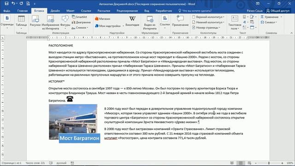
Task: Open ribbon display options in the title bar
Action: (258, 4)
